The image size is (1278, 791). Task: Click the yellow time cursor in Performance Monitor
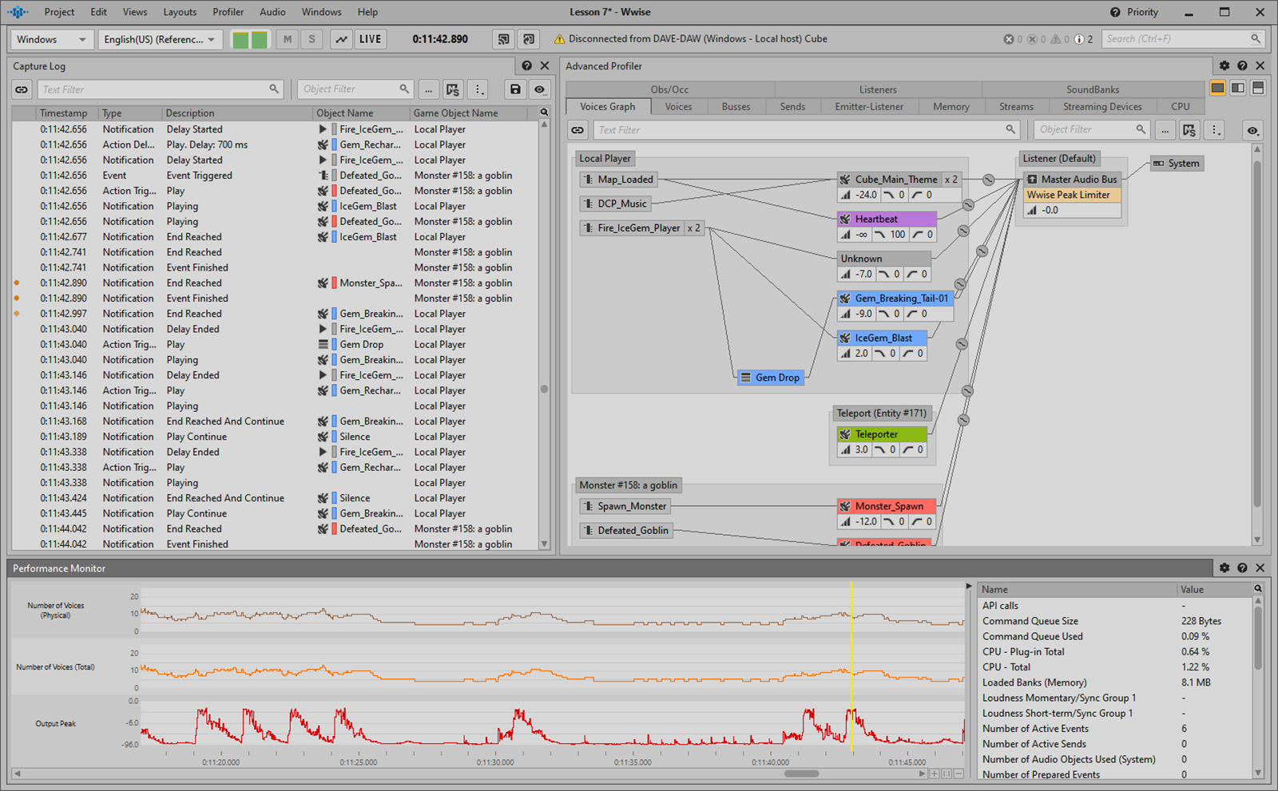point(852,667)
